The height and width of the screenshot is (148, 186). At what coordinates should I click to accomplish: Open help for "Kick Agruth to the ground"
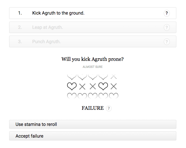pyautogui.click(x=167, y=13)
